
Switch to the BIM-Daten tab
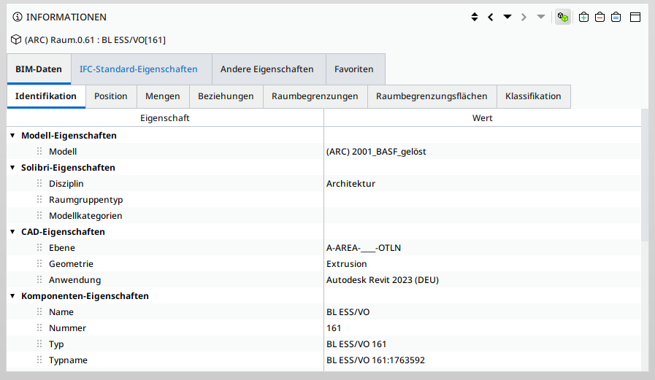[39, 69]
